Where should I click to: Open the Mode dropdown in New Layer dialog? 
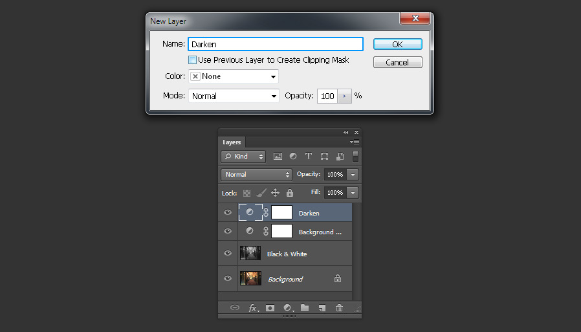pyautogui.click(x=234, y=96)
